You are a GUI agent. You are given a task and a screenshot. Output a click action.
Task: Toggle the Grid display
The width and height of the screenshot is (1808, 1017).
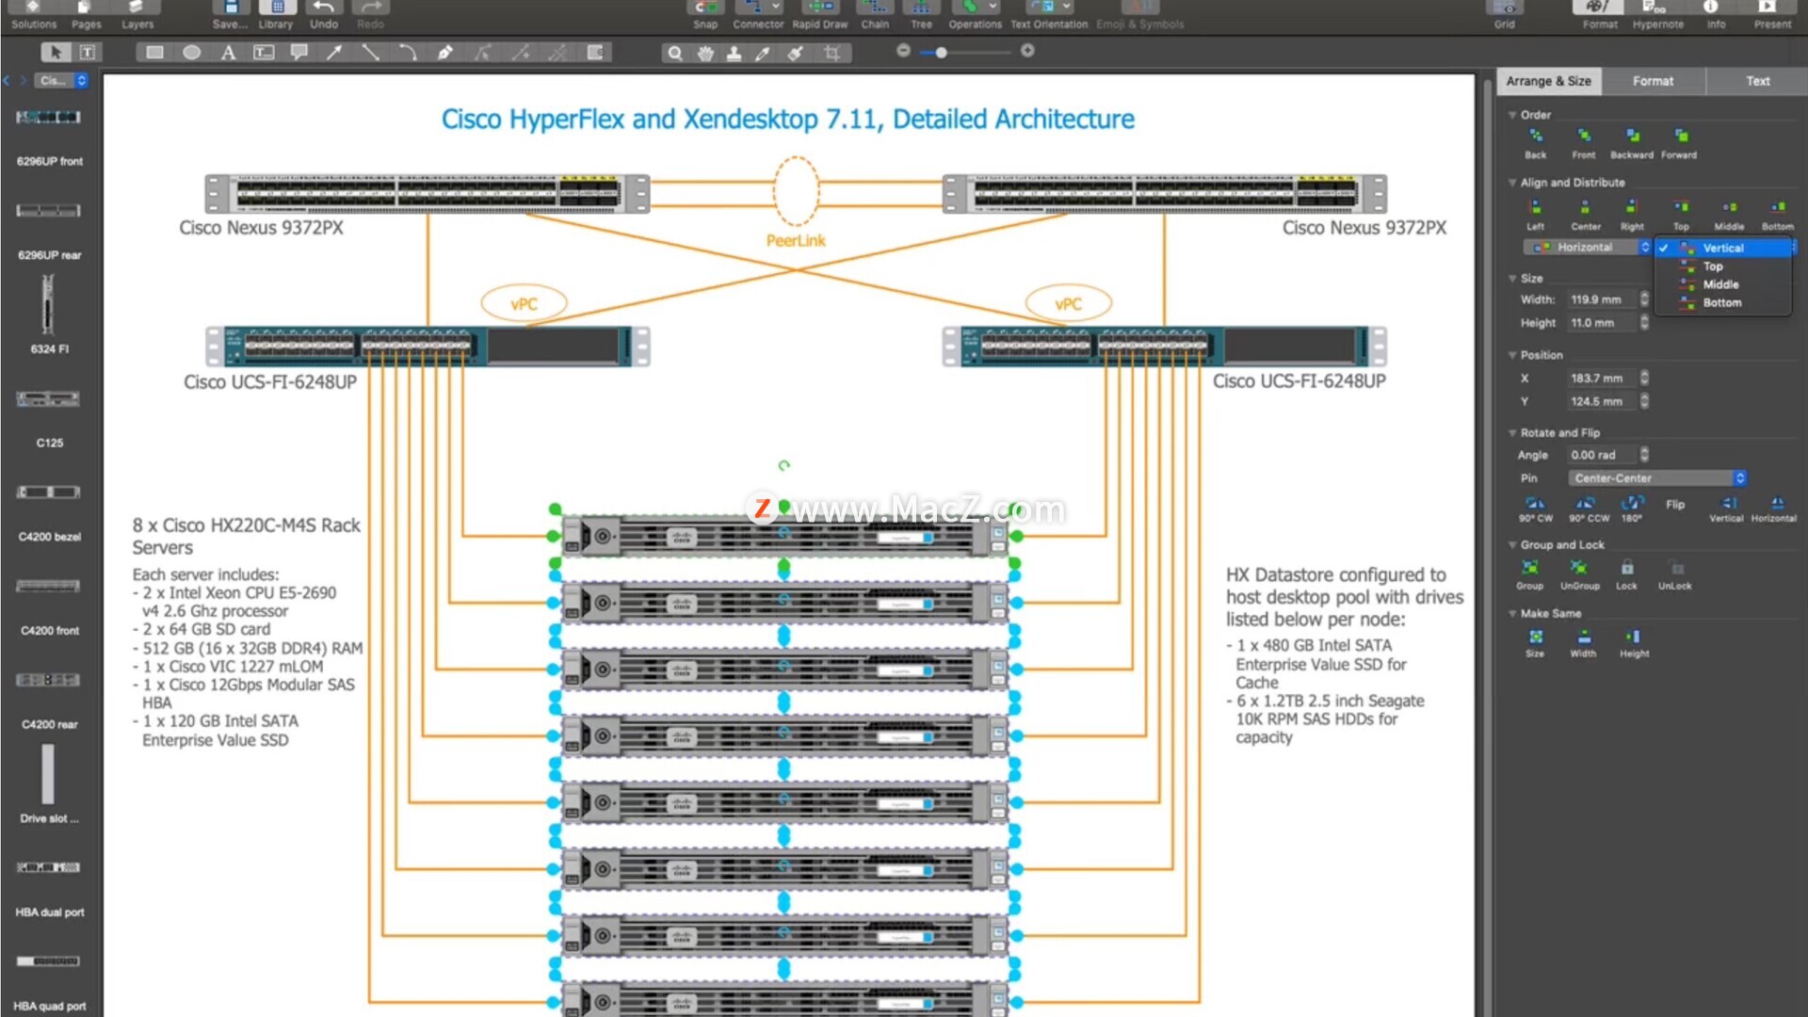pos(1505,15)
